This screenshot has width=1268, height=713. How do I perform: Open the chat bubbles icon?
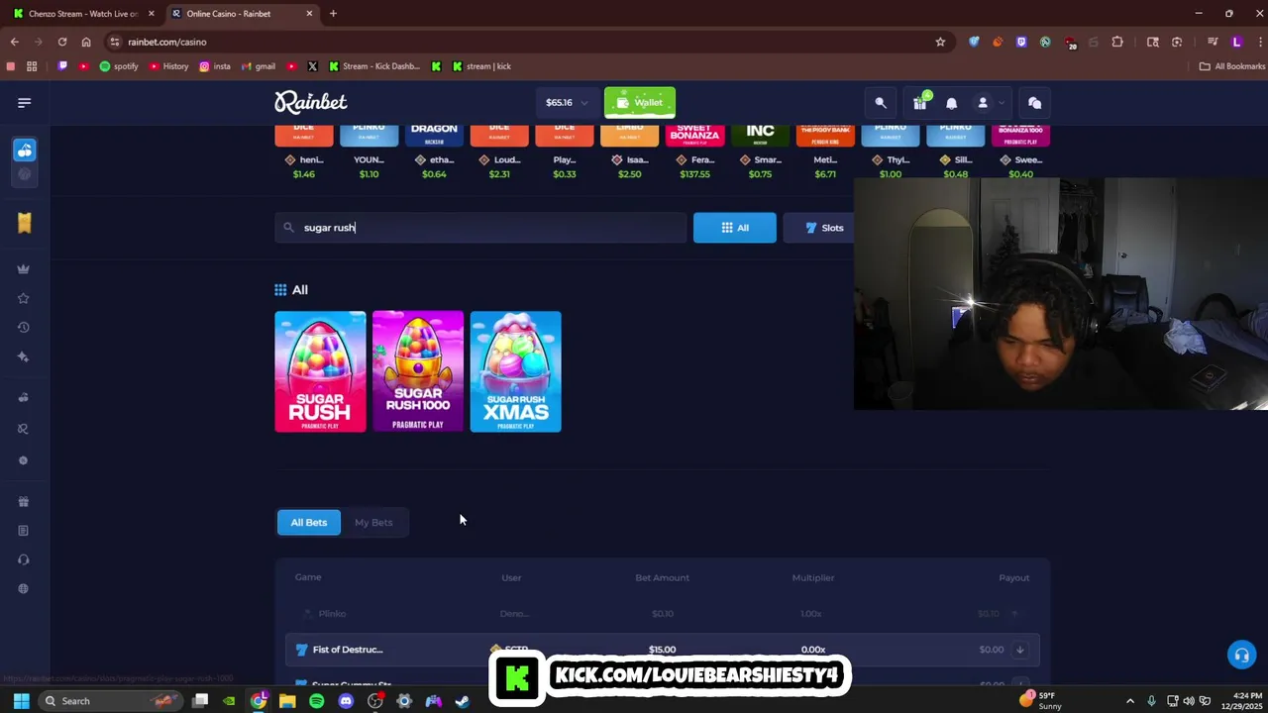pos(1034,103)
